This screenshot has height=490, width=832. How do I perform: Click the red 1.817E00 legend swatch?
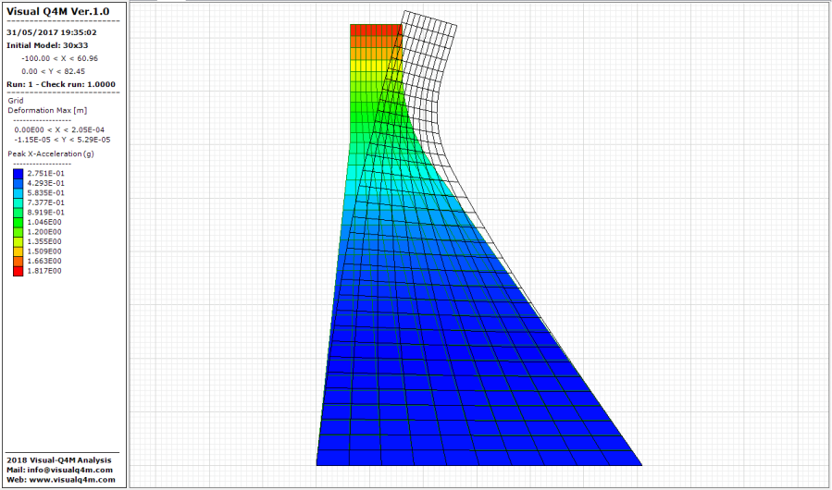point(19,271)
